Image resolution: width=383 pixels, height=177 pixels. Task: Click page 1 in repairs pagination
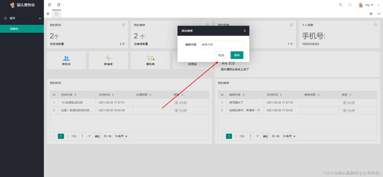[229, 136]
